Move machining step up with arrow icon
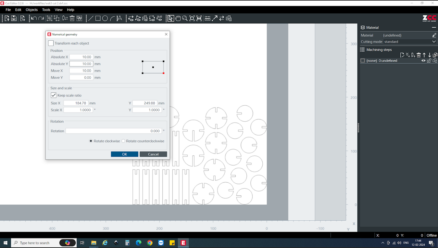The image size is (438, 248). (424, 55)
